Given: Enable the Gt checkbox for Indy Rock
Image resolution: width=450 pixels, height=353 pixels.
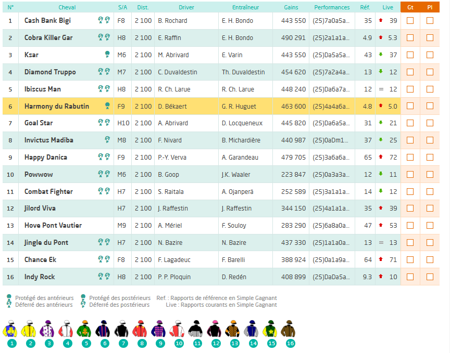Looking at the screenshot, I should [x=410, y=277].
